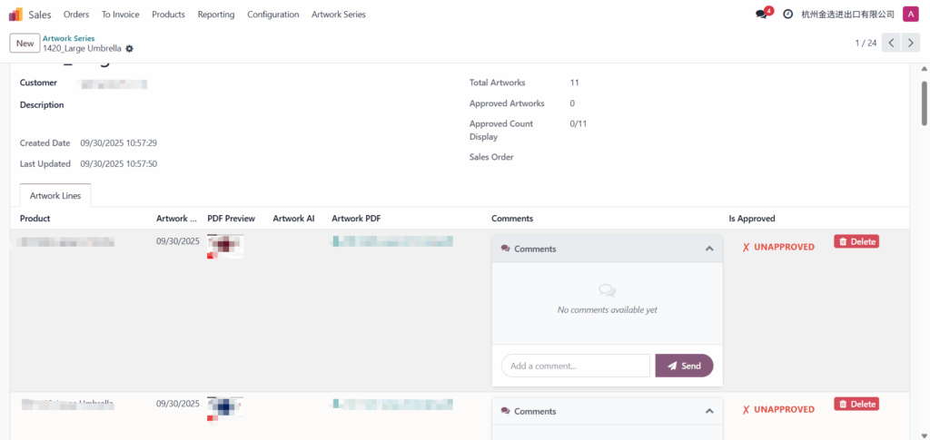Switch to the Artwork Lines tab
This screenshot has height=440, width=930.
(x=55, y=195)
